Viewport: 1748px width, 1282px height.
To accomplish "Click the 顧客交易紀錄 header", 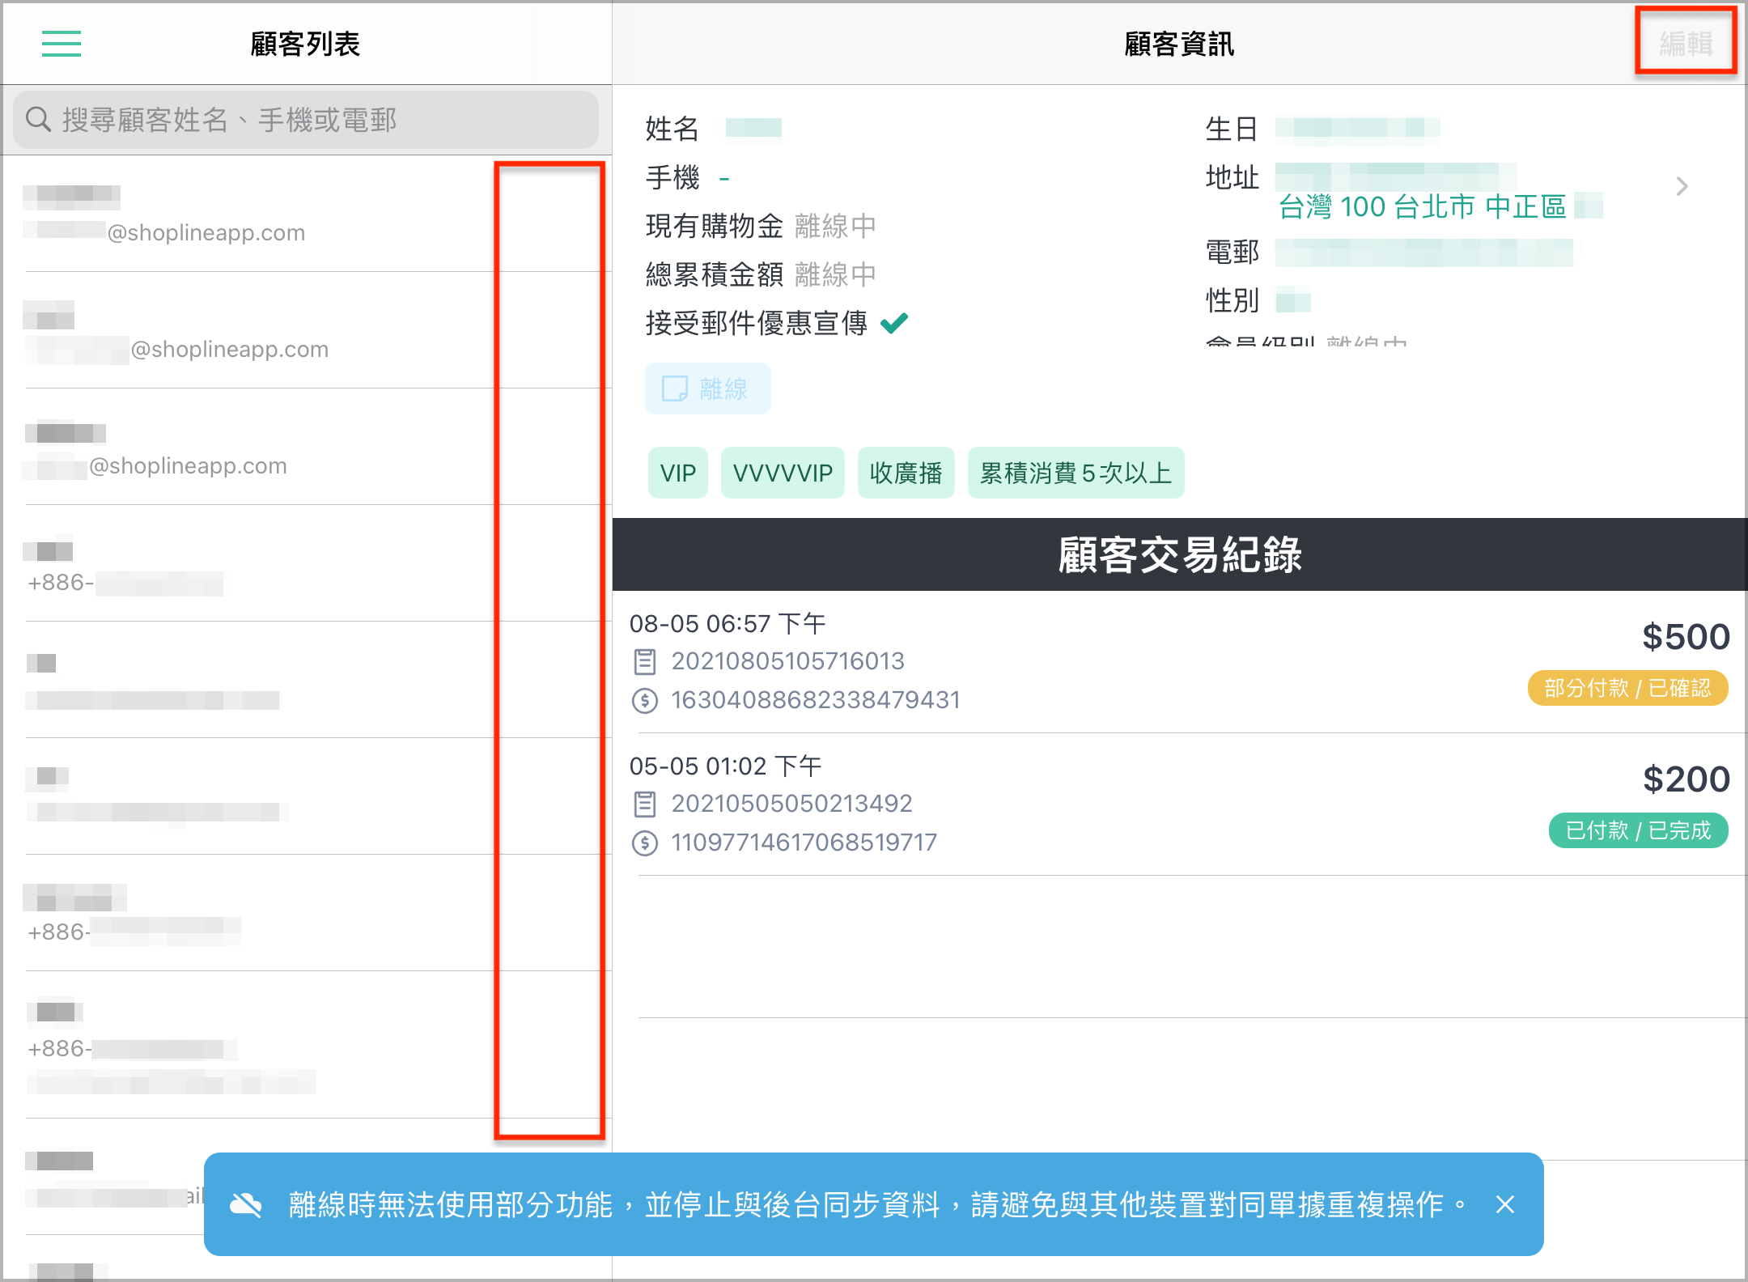I will click(1180, 554).
